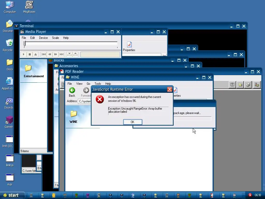Select the limit.js file on desktop
The height and width of the screenshot is (199, 265).
[x=10, y=160]
